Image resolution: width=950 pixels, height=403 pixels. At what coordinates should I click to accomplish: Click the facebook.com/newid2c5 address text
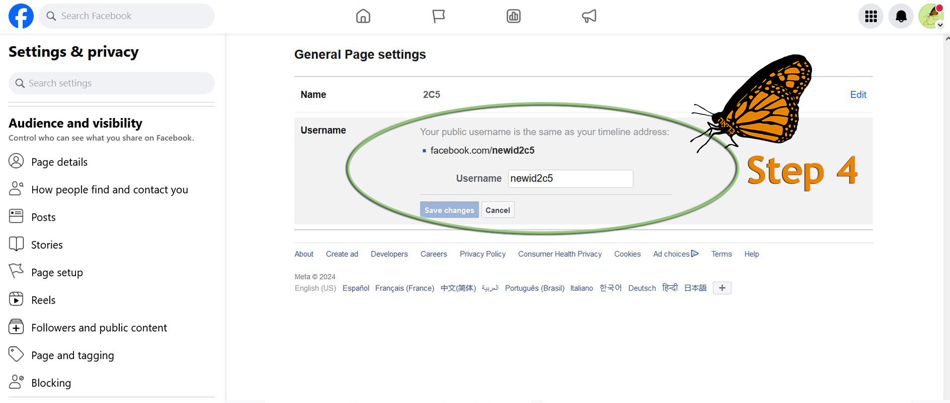point(482,150)
